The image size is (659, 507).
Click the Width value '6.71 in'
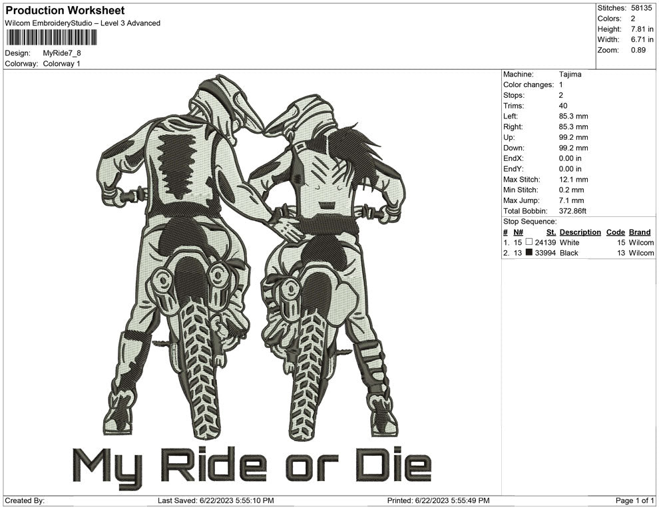click(x=642, y=39)
